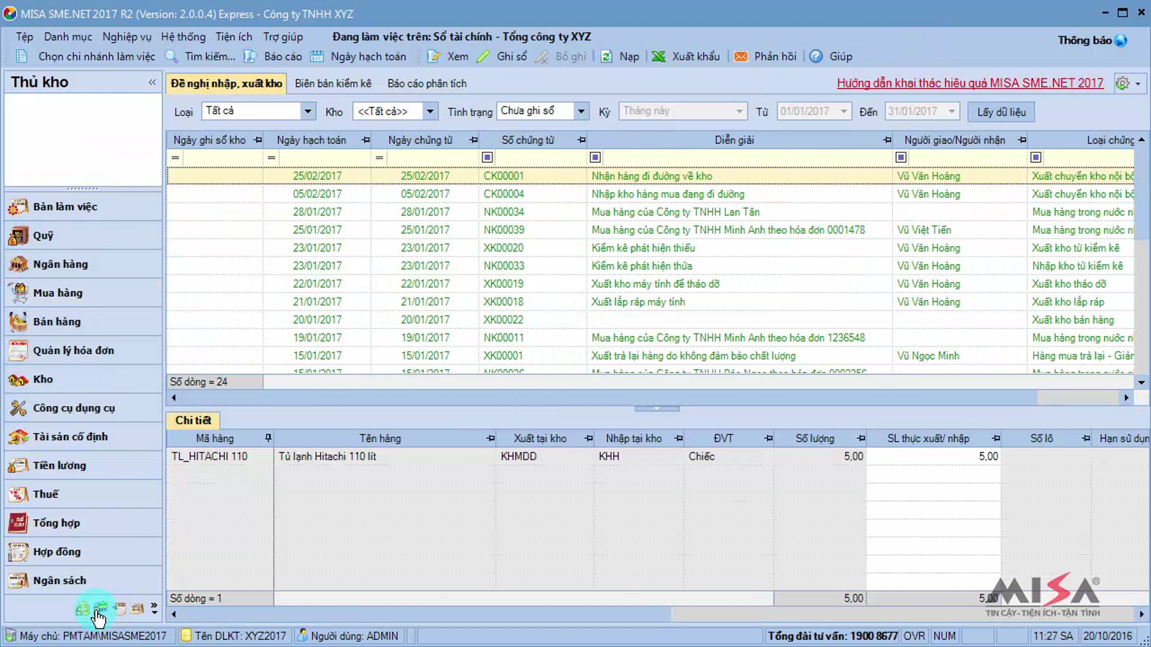Screen dimensions: 1151x647
Task: Open the Nghiệp vụ menu
Action: [127, 37]
